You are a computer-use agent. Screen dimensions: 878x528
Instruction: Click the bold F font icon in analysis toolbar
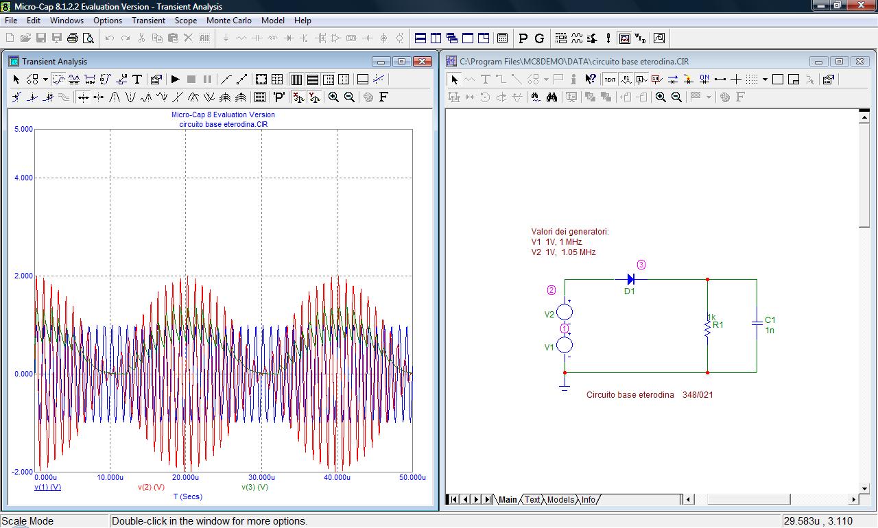(x=383, y=97)
